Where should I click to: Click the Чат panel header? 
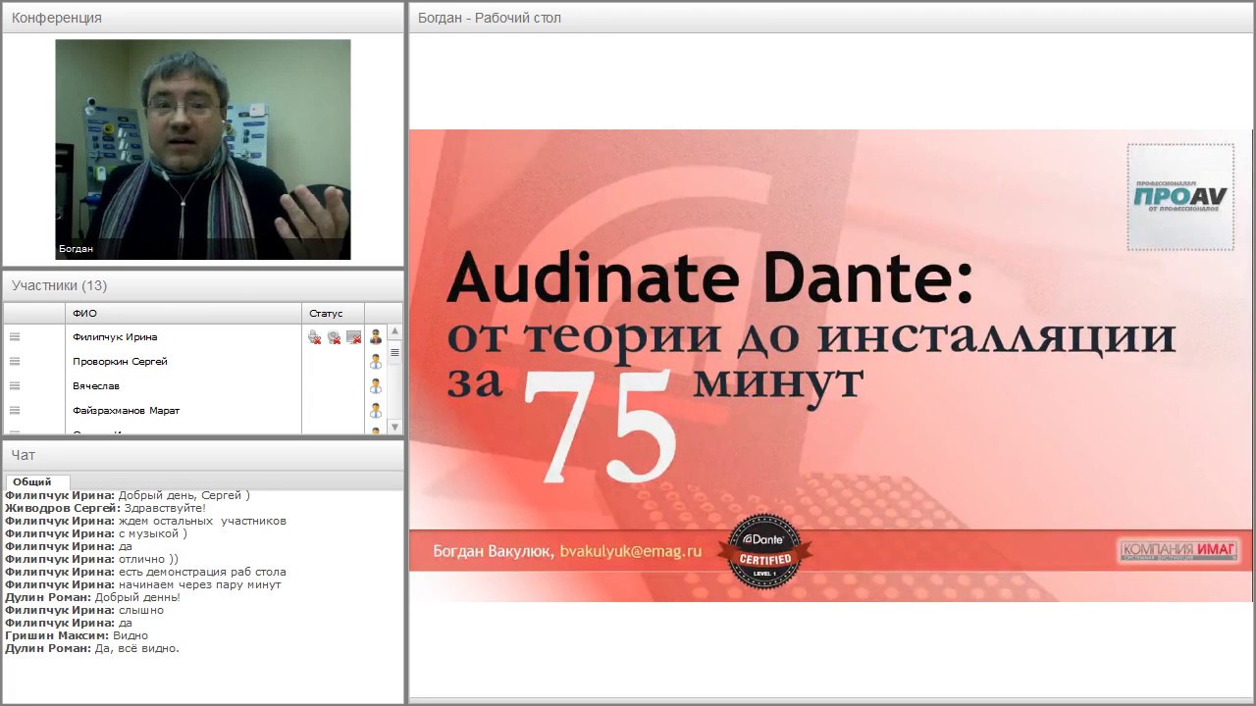(x=203, y=455)
